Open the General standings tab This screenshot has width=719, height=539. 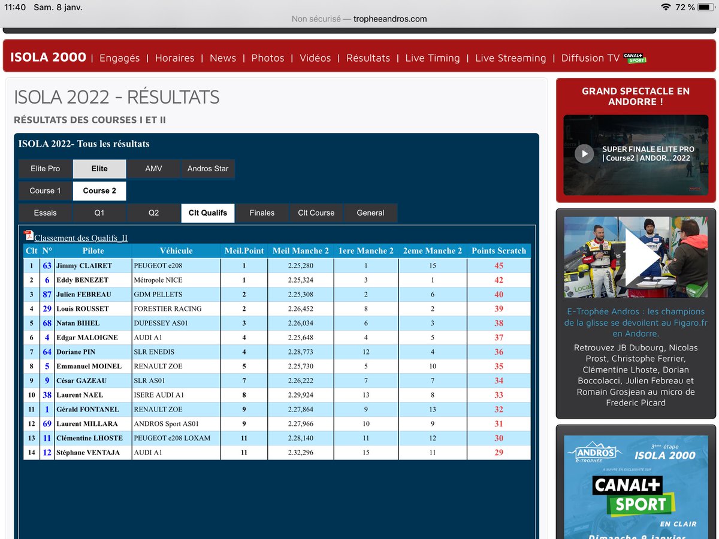[x=370, y=213]
